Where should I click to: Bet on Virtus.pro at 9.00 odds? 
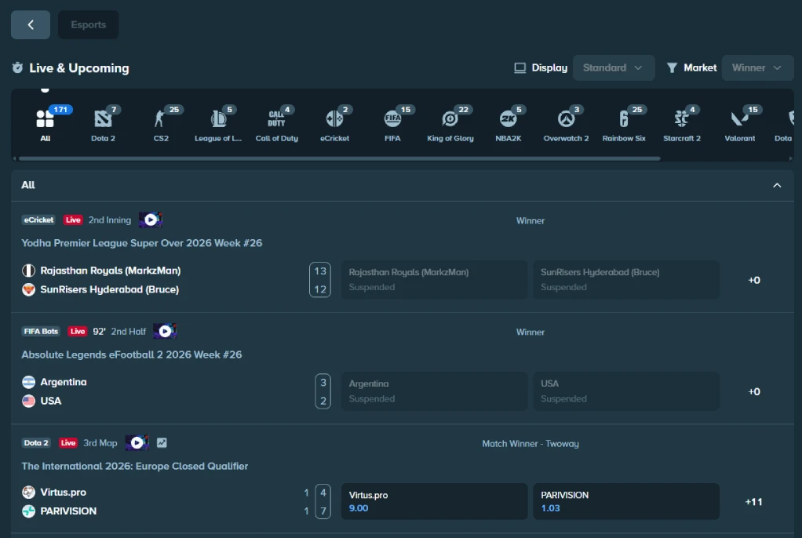click(x=434, y=502)
